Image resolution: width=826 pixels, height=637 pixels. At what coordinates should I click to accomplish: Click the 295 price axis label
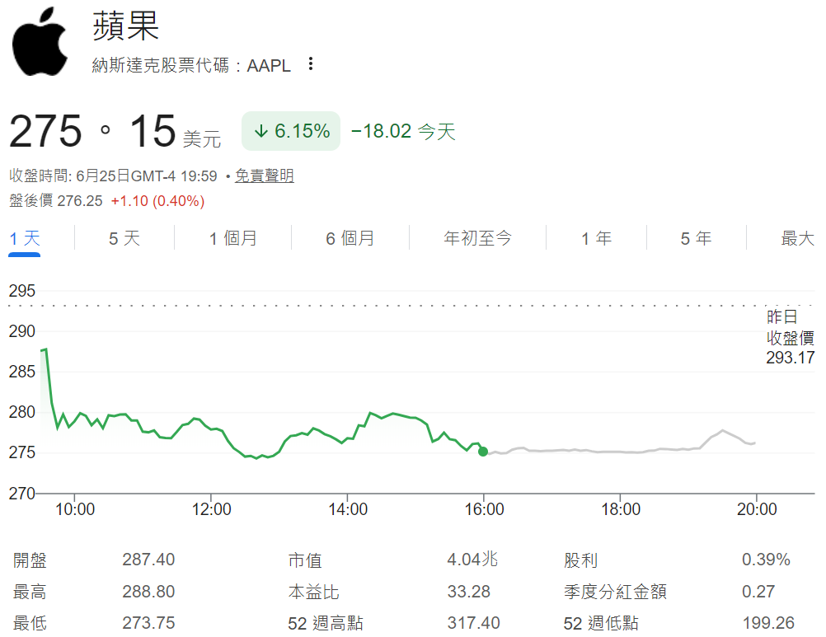22,291
